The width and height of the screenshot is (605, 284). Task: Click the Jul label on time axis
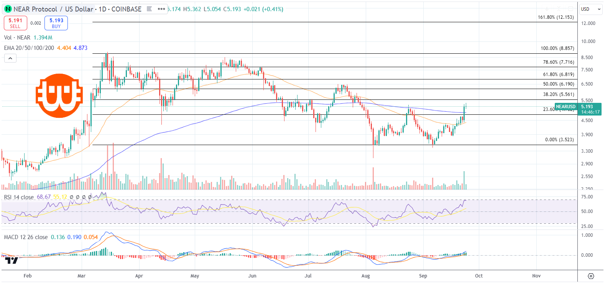click(308, 276)
